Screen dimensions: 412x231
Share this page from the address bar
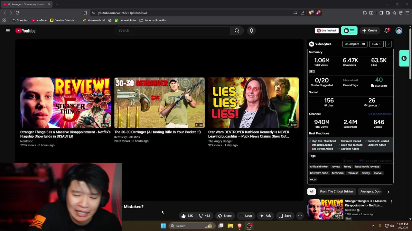pyautogui.click(x=303, y=13)
